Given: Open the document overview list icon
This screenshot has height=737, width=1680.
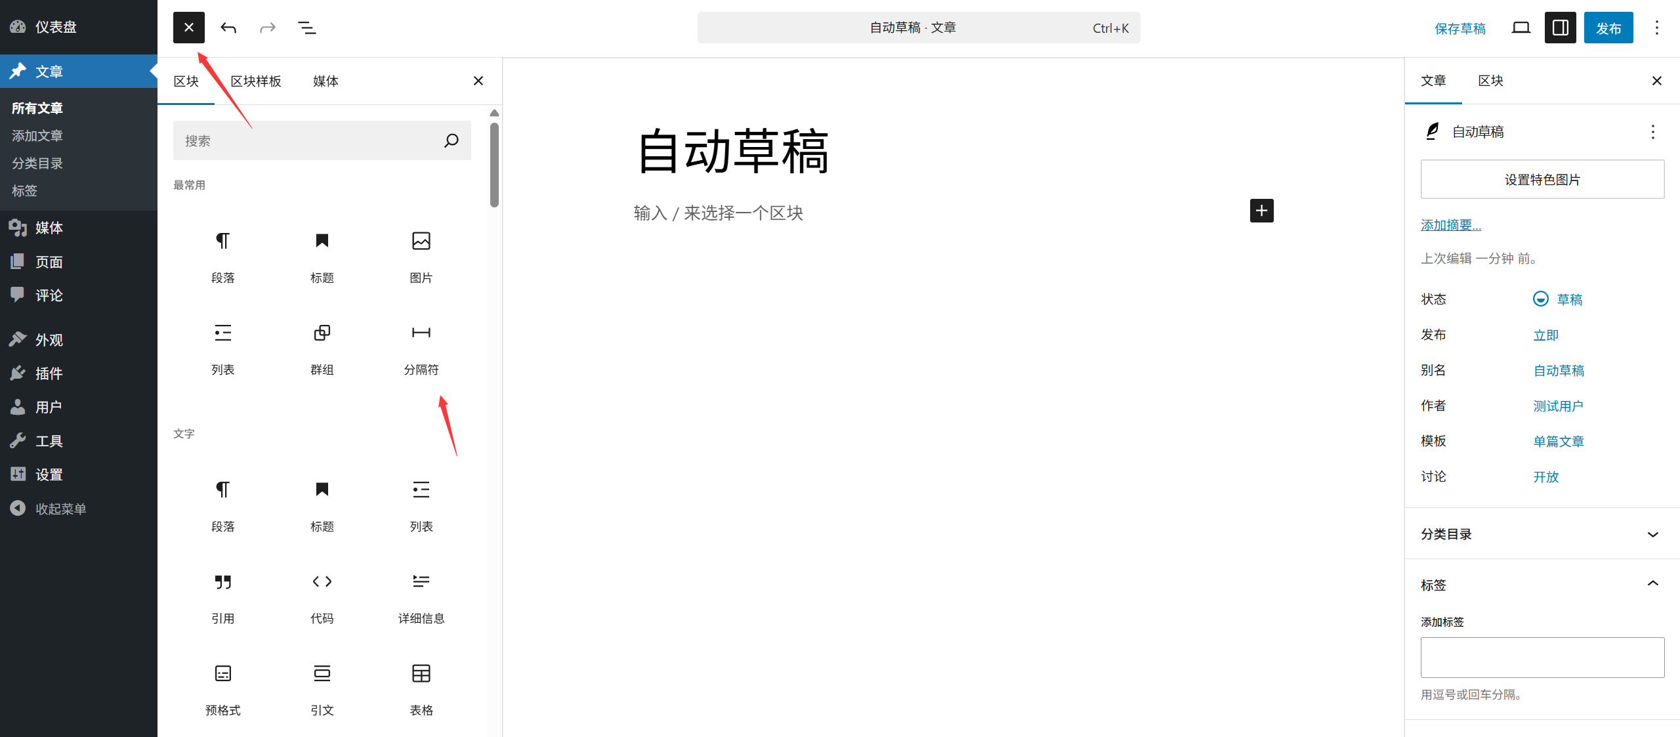Looking at the screenshot, I should tap(307, 28).
